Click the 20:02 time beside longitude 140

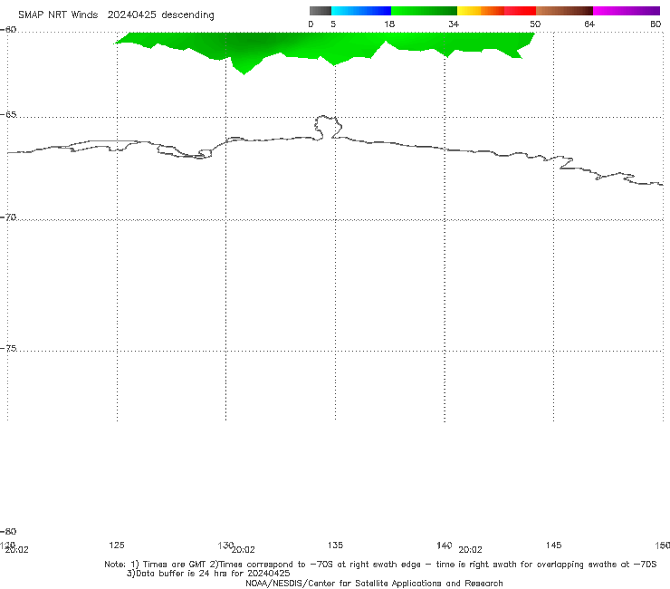pos(470,550)
